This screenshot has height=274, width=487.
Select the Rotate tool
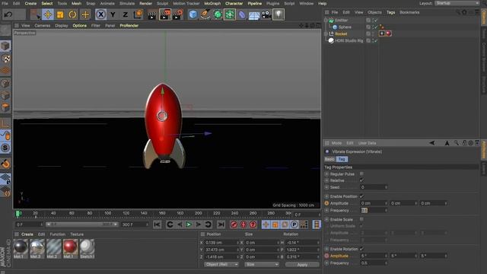72,14
